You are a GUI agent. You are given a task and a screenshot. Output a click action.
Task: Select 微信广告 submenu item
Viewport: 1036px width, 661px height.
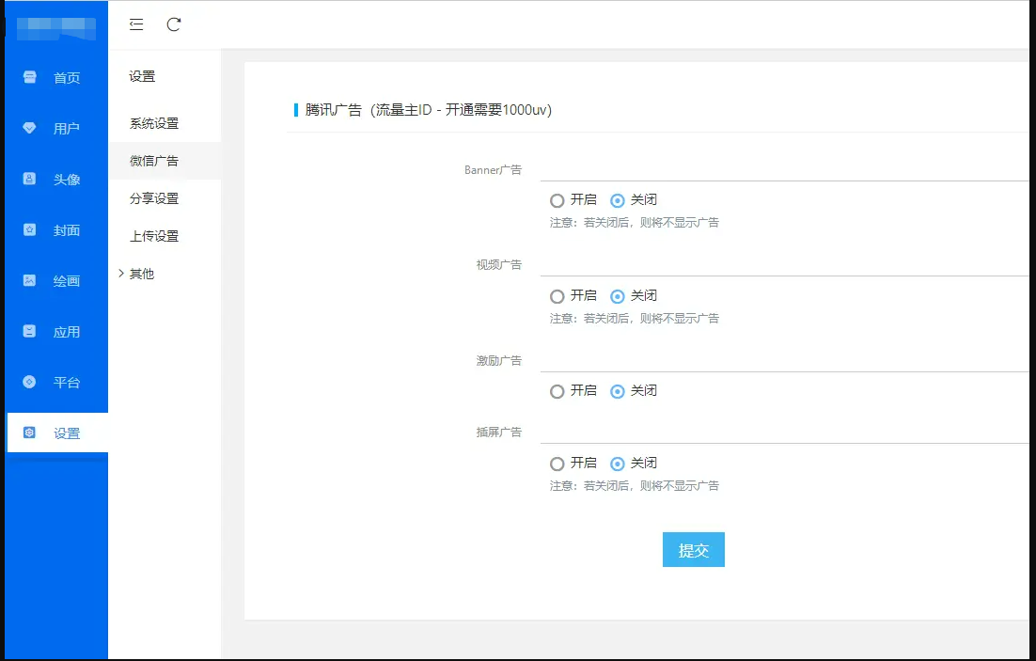pos(154,161)
